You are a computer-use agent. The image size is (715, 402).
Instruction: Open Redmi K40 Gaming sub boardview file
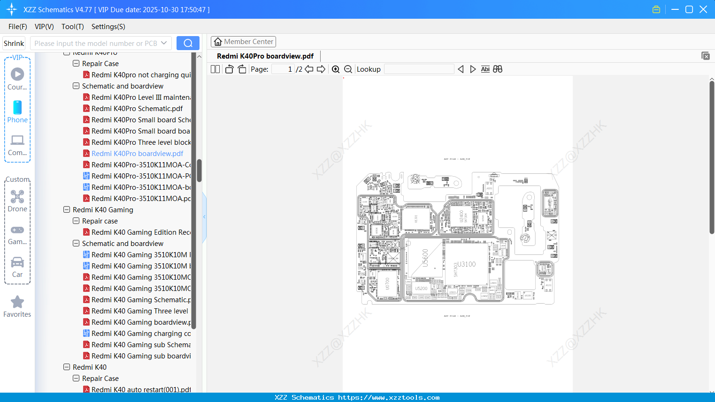tap(137, 356)
